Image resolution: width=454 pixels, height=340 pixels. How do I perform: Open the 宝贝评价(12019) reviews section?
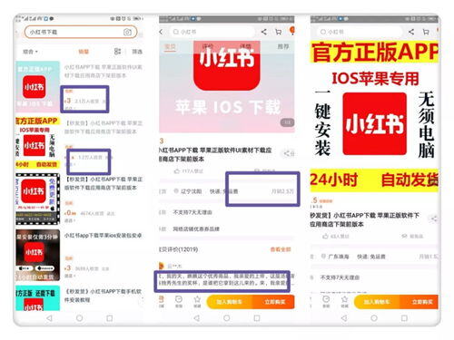click(179, 249)
